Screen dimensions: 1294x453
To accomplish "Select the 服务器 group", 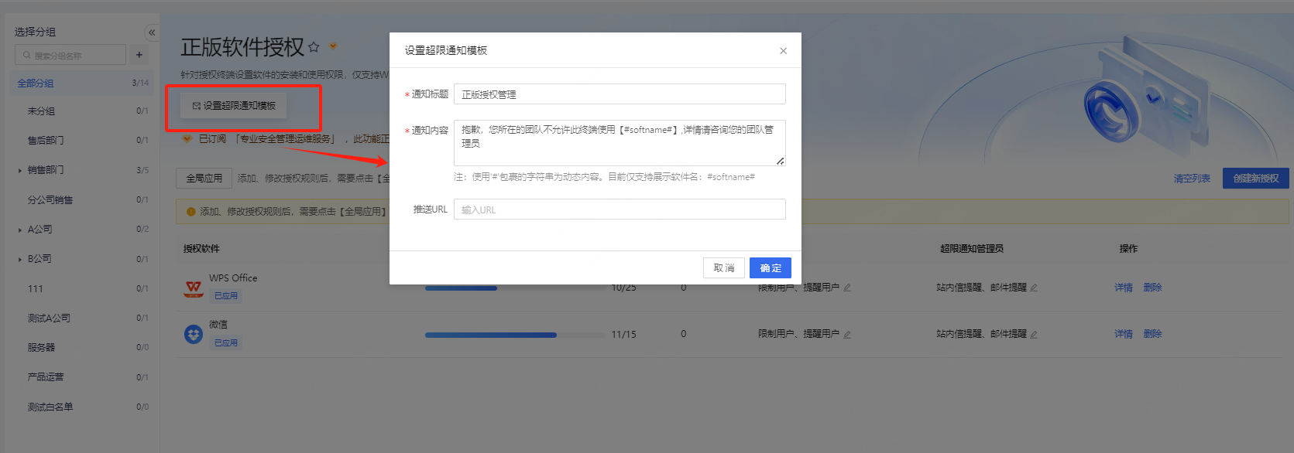I will coord(41,348).
